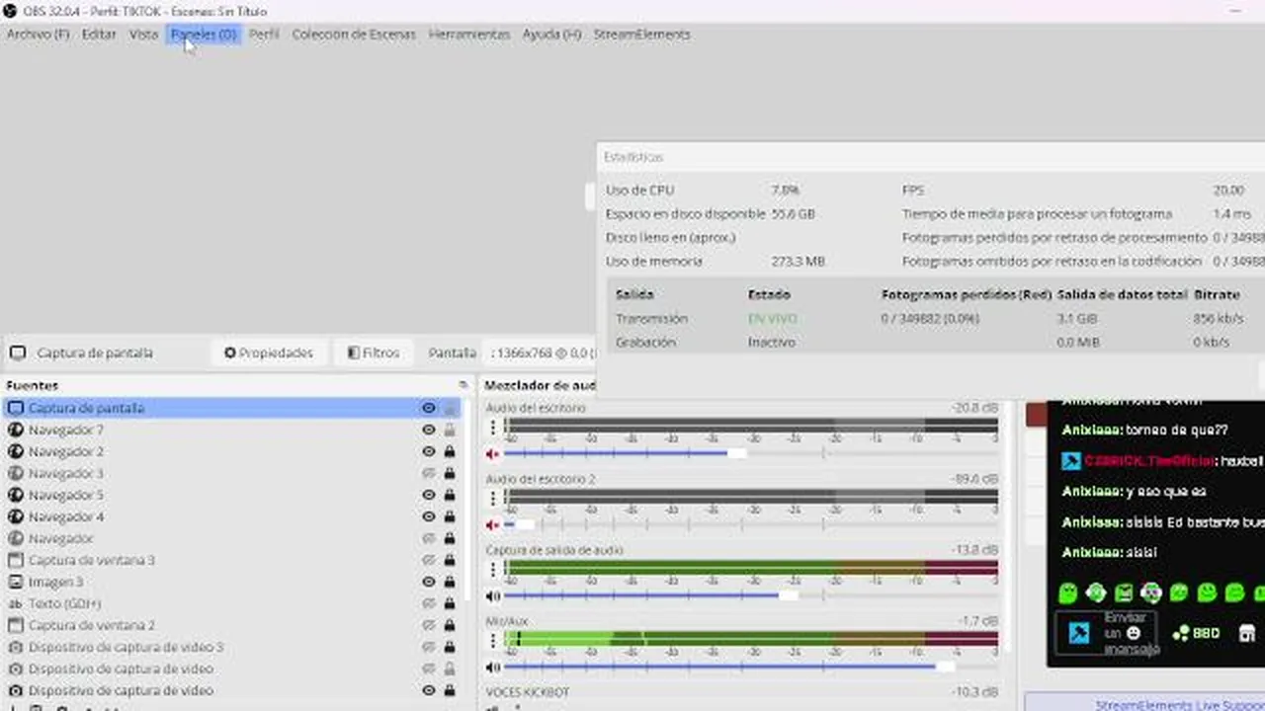Open the emoji picker in chat input
The height and width of the screenshot is (711, 1265).
[1134, 633]
